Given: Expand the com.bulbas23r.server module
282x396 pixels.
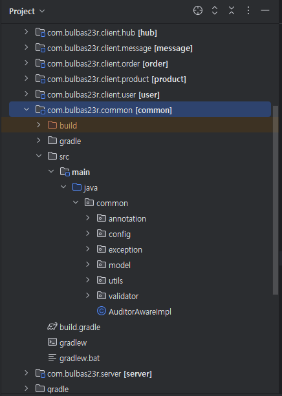Looking at the screenshot, I should [27, 373].
